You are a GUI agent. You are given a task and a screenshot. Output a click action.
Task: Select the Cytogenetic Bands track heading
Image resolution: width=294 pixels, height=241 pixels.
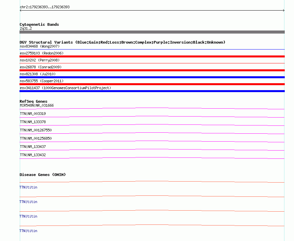pyautogui.click(x=39, y=24)
